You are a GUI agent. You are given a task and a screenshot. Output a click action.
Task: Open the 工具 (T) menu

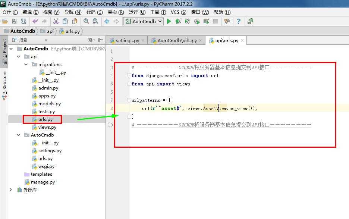[158, 12]
